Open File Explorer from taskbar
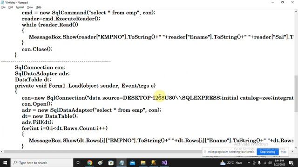Viewport: 298px width, 167px height. click(143, 163)
